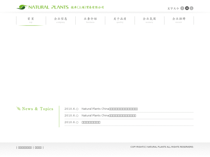Click the Natural Plants leaf logo
This screenshot has width=210, height=157.
[22, 7]
